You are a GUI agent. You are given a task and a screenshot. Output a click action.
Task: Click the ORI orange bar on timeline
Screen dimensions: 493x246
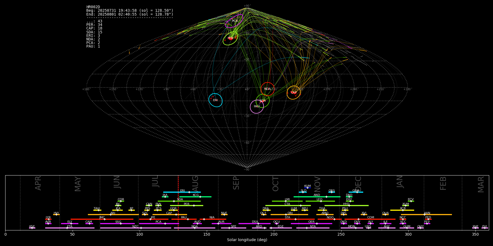(289, 215)
